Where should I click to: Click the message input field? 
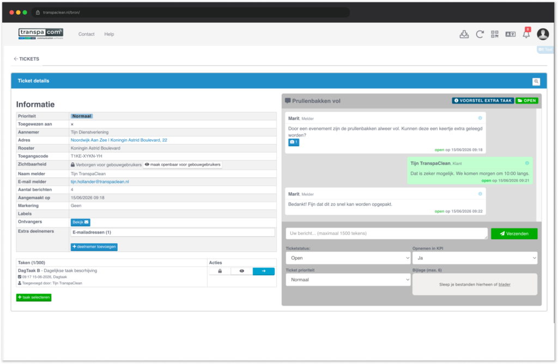point(386,233)
